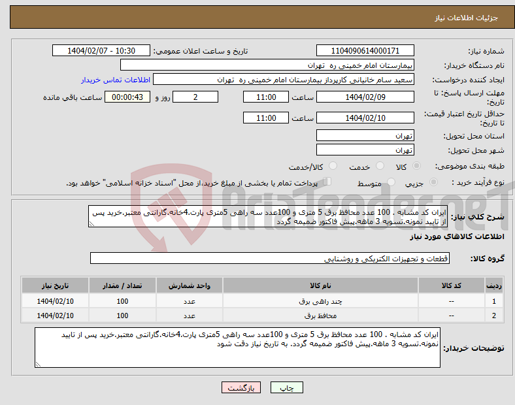This screenshot has width=515, height=405.
Task: Click the چند راهی برق item cell
Action: [x=320, y=301]
